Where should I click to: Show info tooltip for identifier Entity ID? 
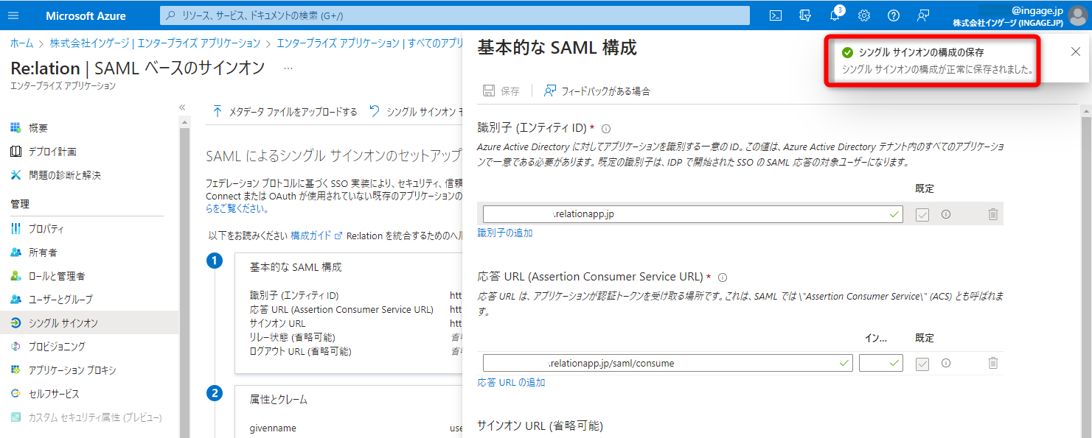click(606, 128)
